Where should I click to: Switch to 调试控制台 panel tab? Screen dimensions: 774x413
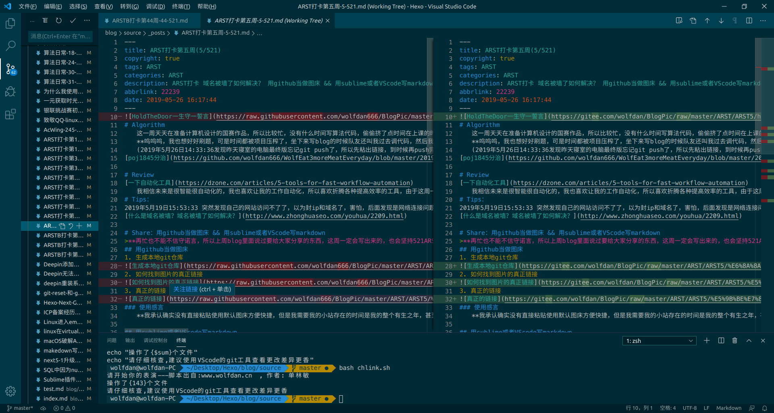point(155,340)
